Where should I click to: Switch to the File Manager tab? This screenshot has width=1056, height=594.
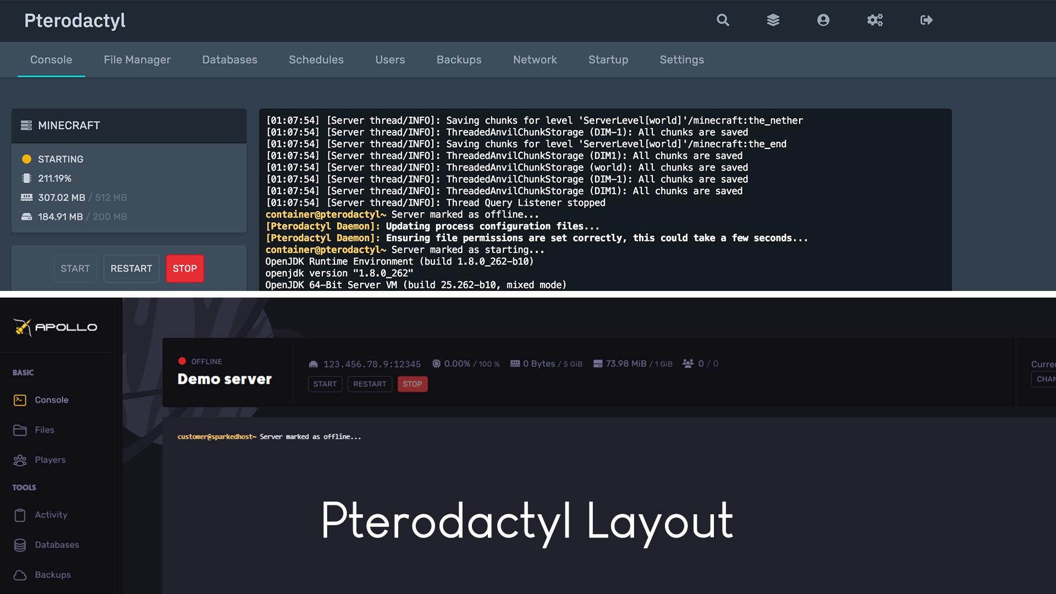[x=137, y=59]
